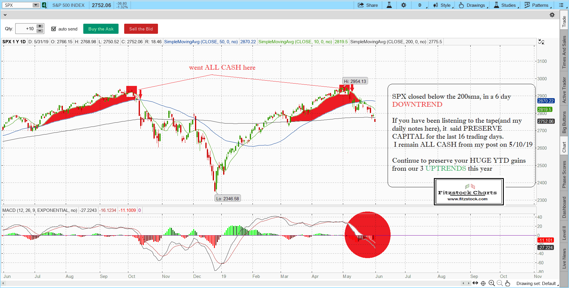Click the crosshair pan icon below the chart

483,283
